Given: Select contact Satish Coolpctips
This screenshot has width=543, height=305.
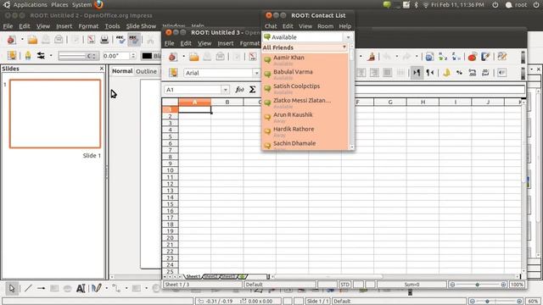Looking at the screenshot, I should [x=296, y=86].
